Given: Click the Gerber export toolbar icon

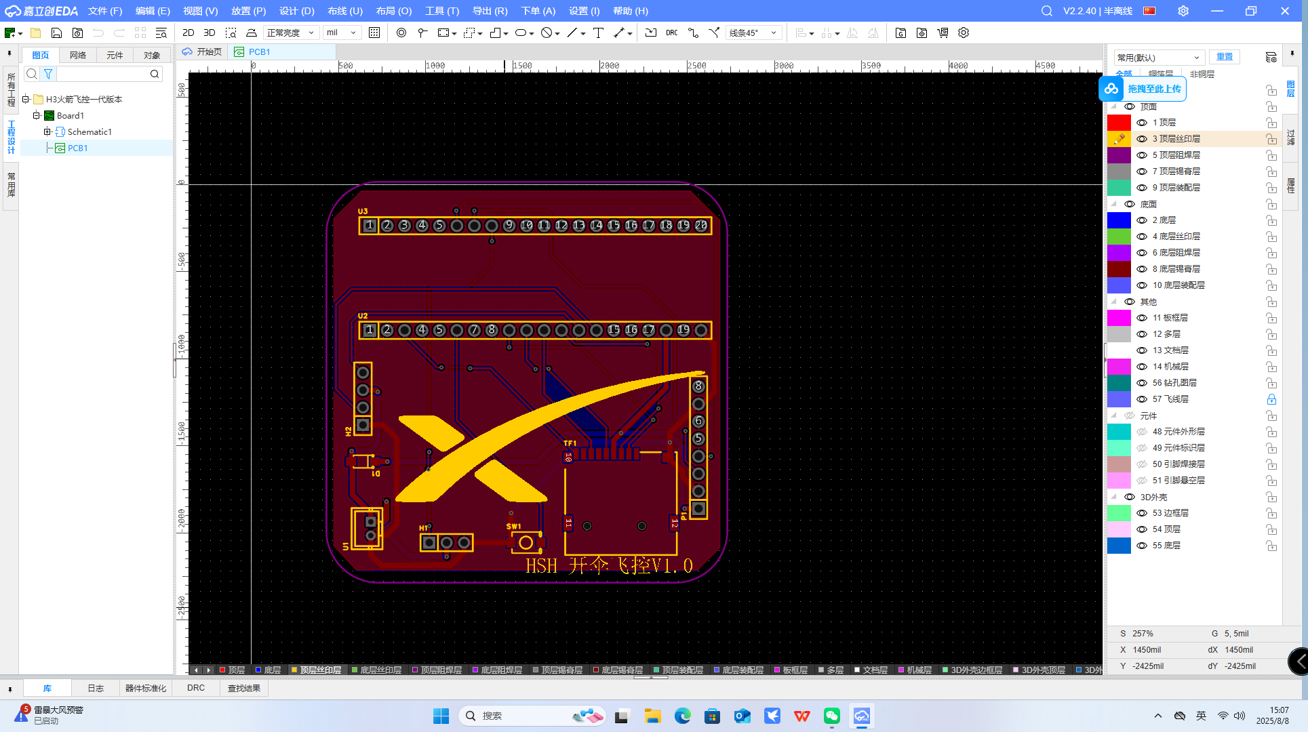Looking at the screenshot, I should point(900,33).
